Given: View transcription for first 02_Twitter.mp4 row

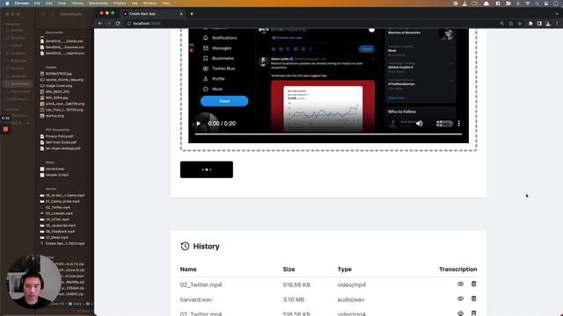Looking at the screenshot, I should point(460,284).
